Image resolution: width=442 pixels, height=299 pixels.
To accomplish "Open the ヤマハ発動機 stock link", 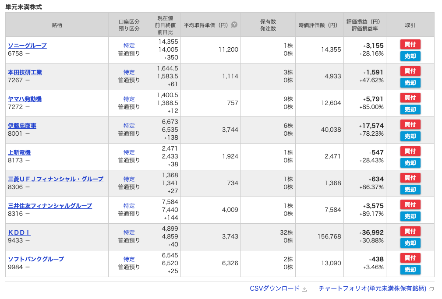I will tap(25, 99).
